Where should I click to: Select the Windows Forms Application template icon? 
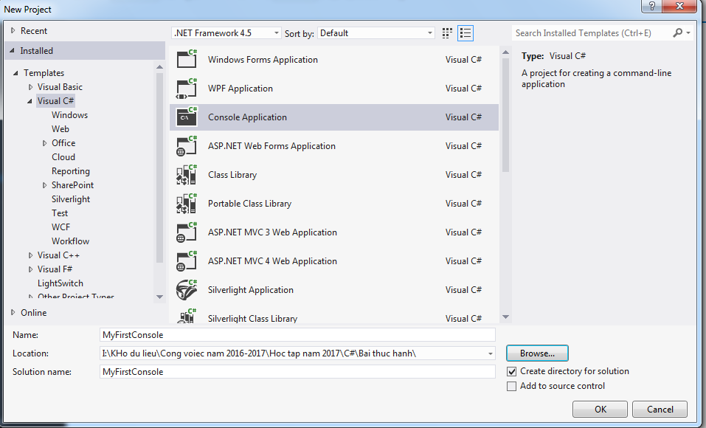click(x=187, y=59)
